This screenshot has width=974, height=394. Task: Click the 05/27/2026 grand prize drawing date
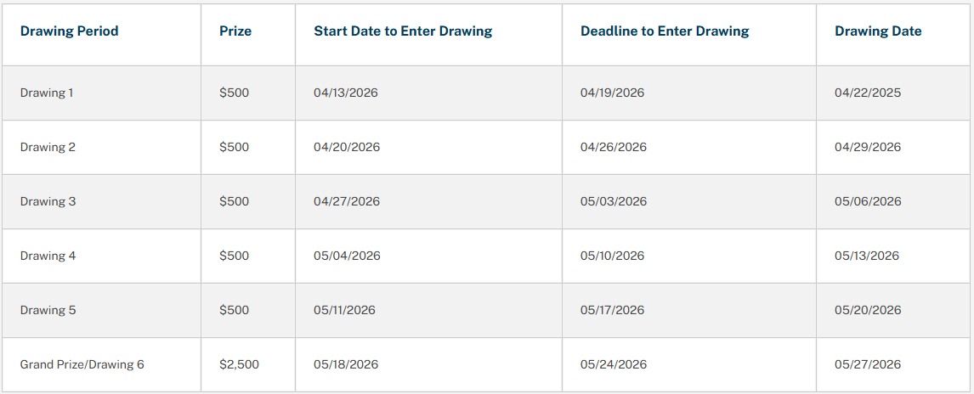868,364
